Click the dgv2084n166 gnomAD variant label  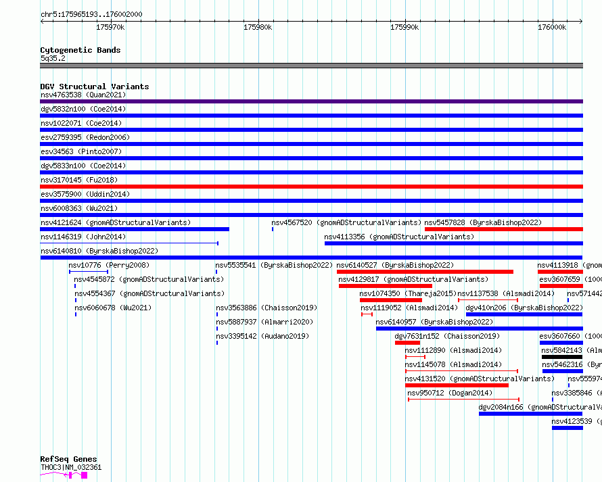point(540,407)
